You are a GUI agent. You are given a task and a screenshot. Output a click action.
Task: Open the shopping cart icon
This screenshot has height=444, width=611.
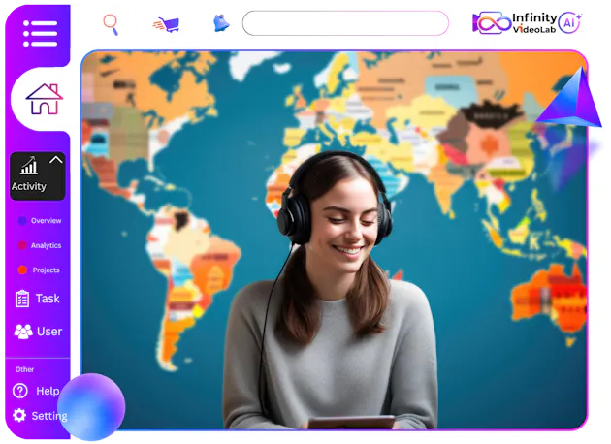[166, 24]
